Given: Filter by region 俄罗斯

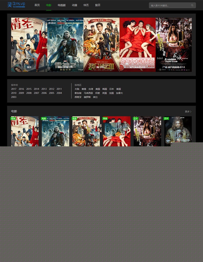Looking at the screenshot, I should pyautogui.click(x=87, y=97).
